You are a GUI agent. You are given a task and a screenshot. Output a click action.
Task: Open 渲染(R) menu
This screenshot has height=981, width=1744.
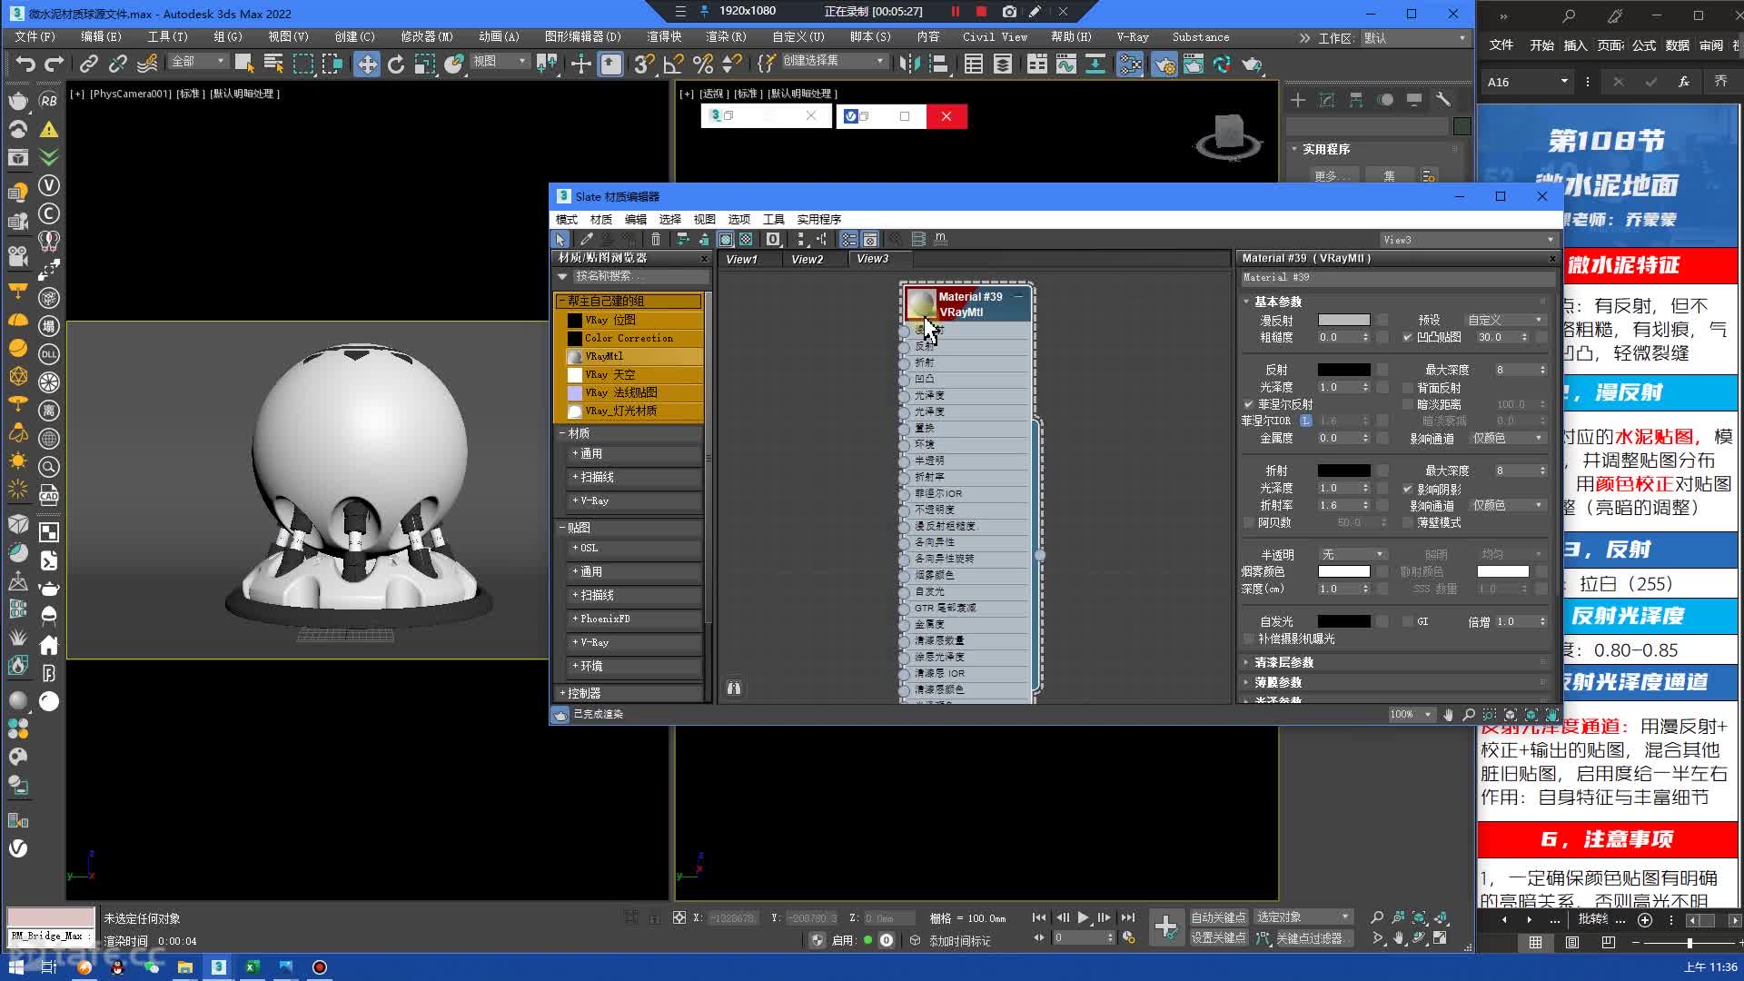tap(725, 37)
